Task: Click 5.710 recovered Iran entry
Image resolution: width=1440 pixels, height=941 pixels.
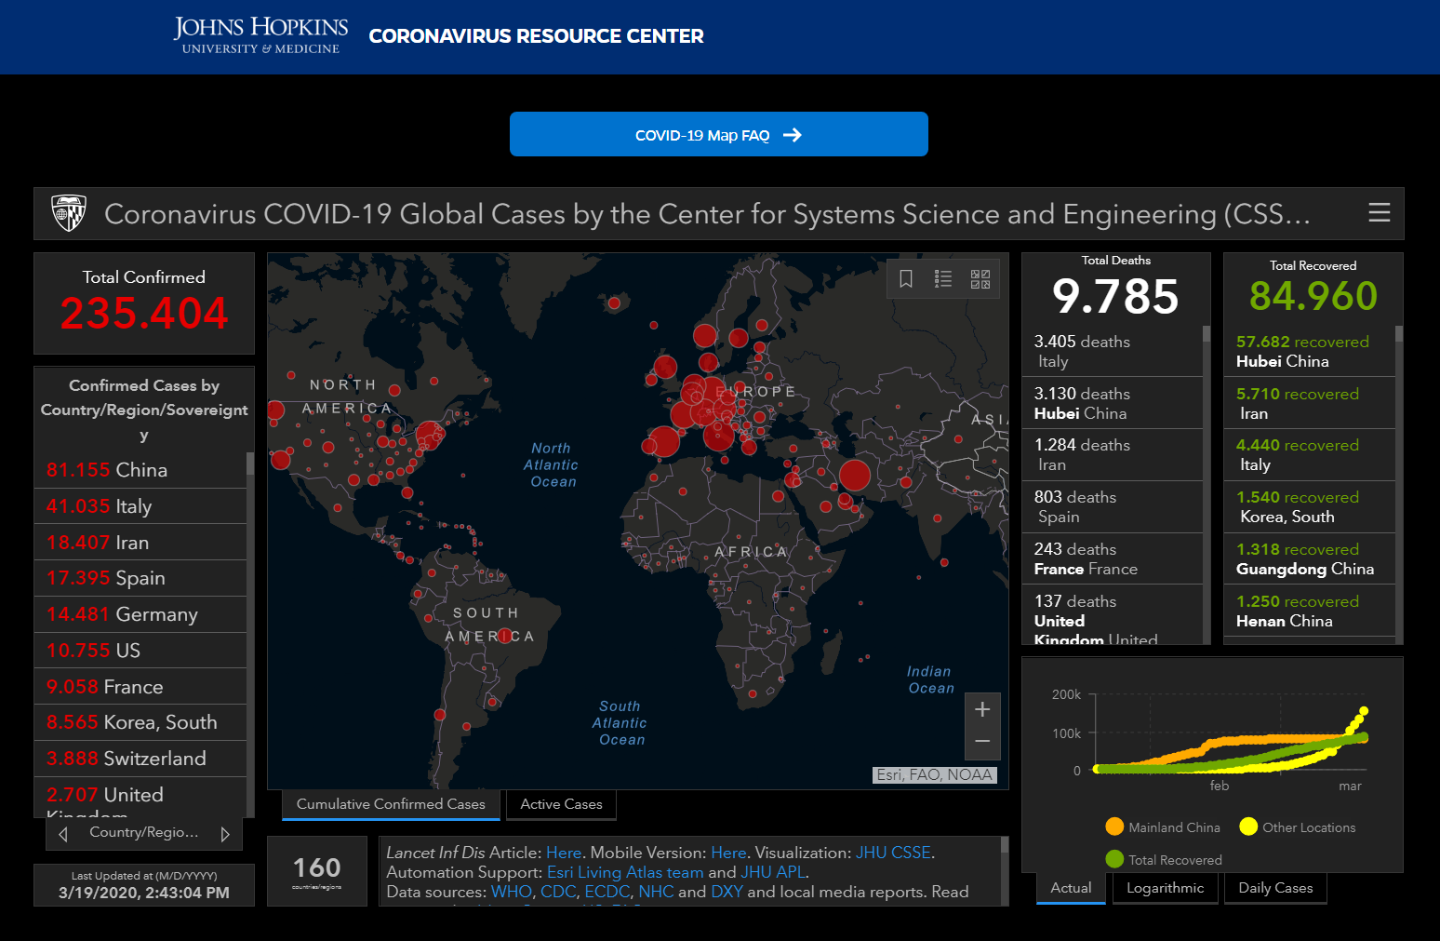Action: click(x=1310, y=403)
